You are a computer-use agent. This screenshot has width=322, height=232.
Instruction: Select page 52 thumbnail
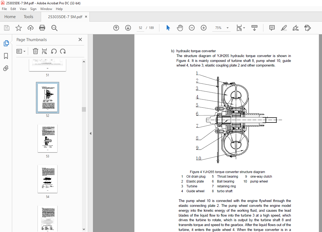(48, 98)
